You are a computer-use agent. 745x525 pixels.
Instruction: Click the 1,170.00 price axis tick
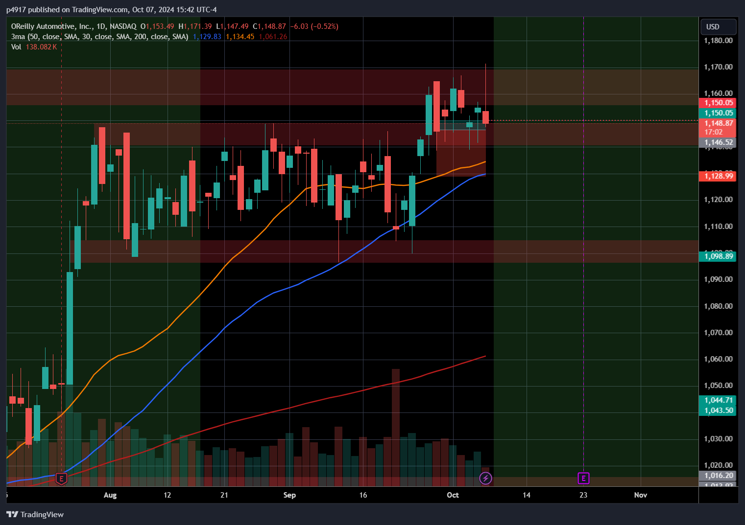point(718,67)
